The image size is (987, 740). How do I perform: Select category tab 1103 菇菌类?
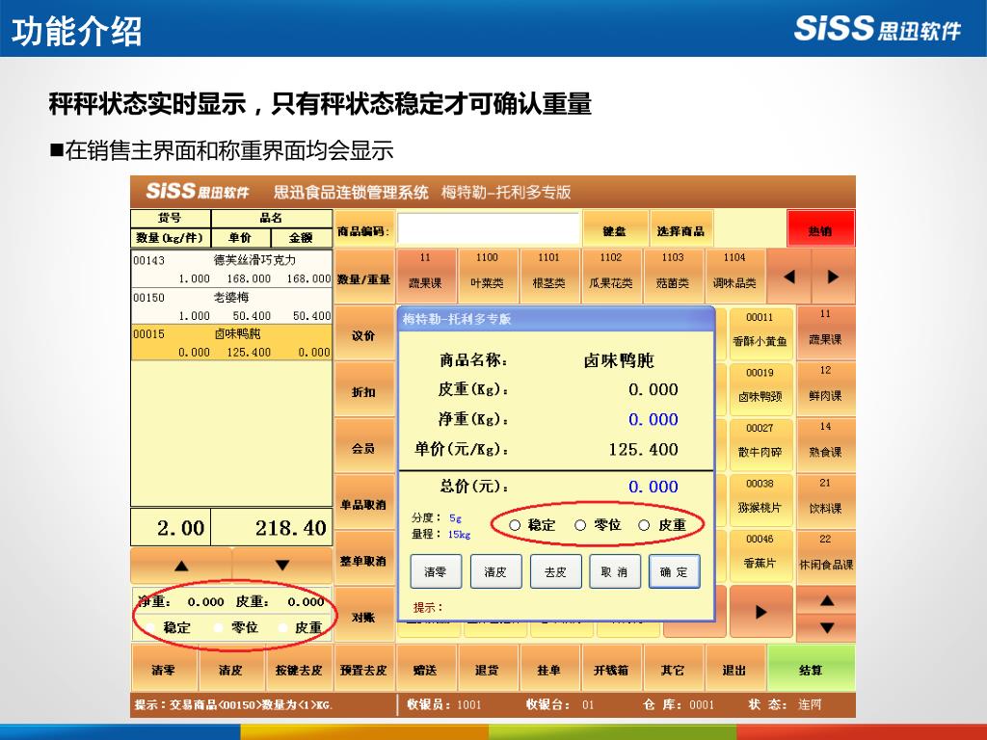click(x=672, y=276)
